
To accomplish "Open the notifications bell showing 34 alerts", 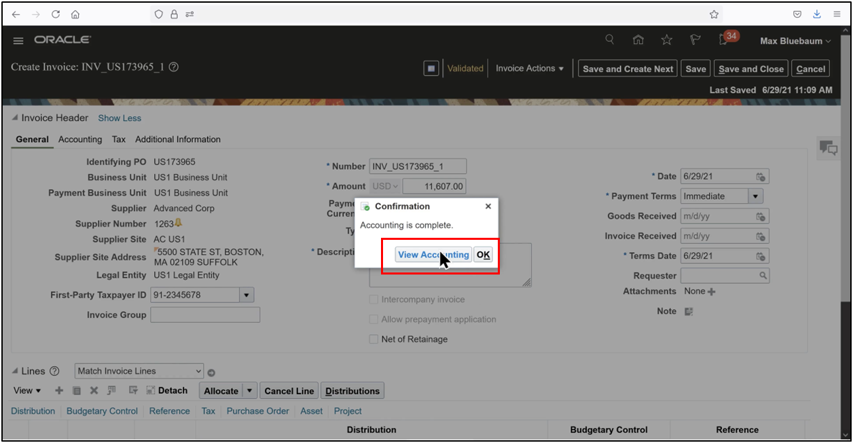I will coord(723,40).
